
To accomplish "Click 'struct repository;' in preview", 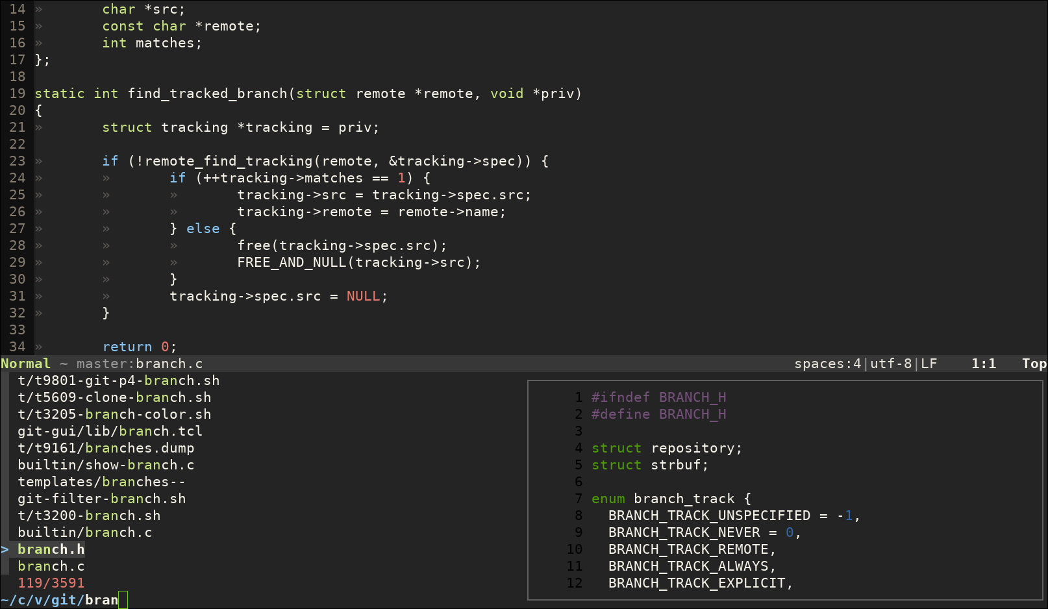I will click(667, 448).
